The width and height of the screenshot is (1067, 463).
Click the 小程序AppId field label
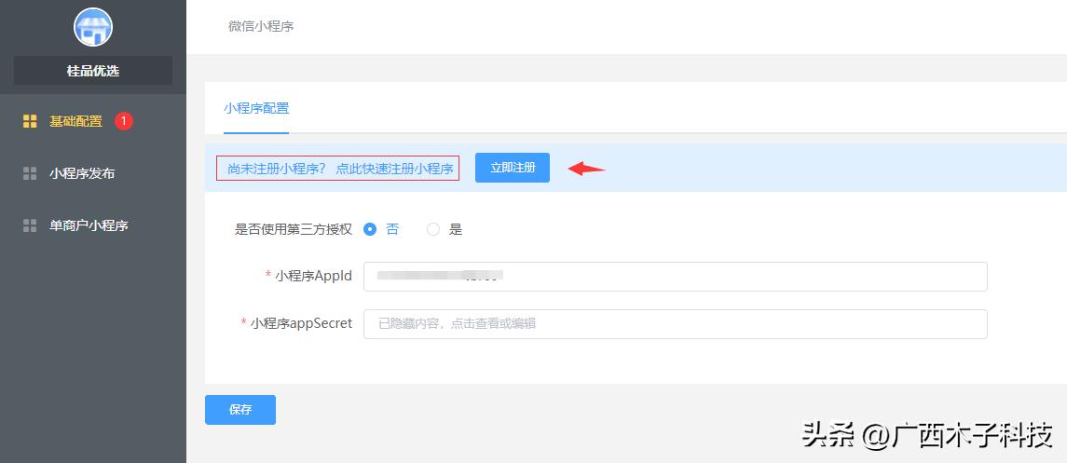314,276
